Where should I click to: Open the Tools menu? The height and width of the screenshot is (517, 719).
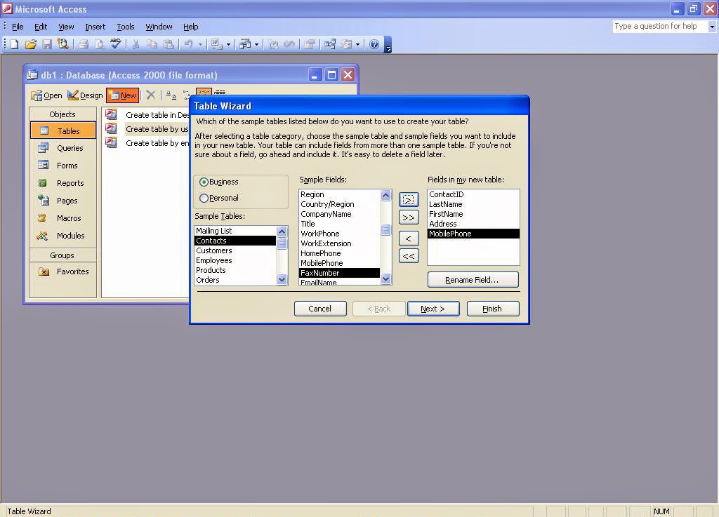pyautogui.click(x=125, y=27)
